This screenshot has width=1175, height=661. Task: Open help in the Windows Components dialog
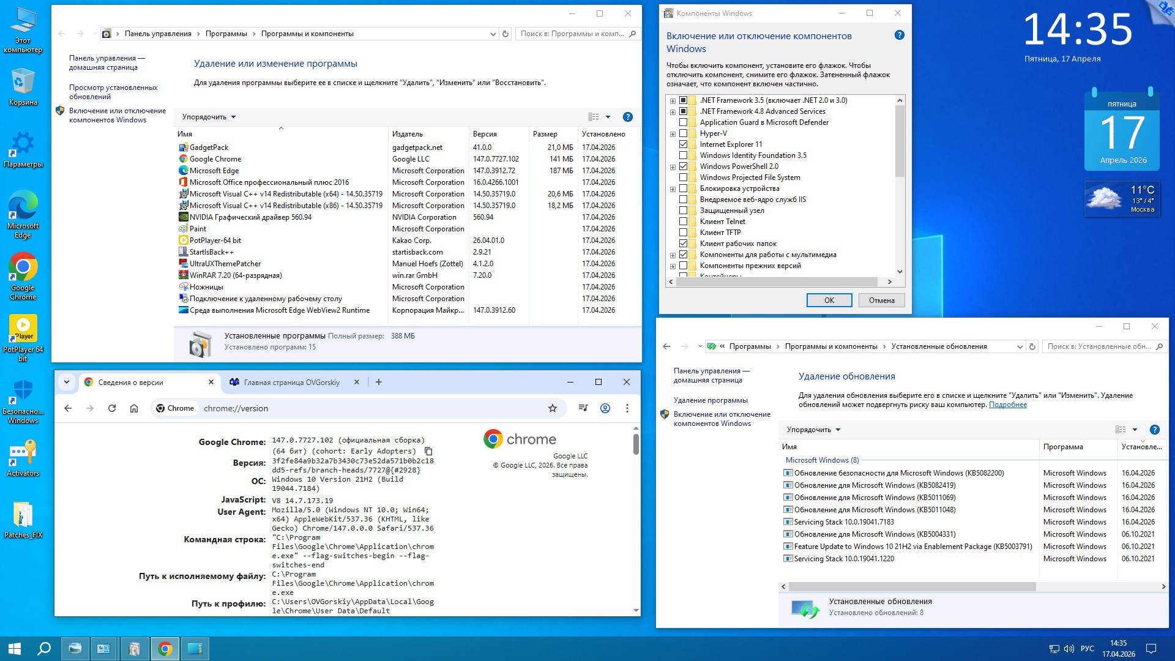(899, 35)
